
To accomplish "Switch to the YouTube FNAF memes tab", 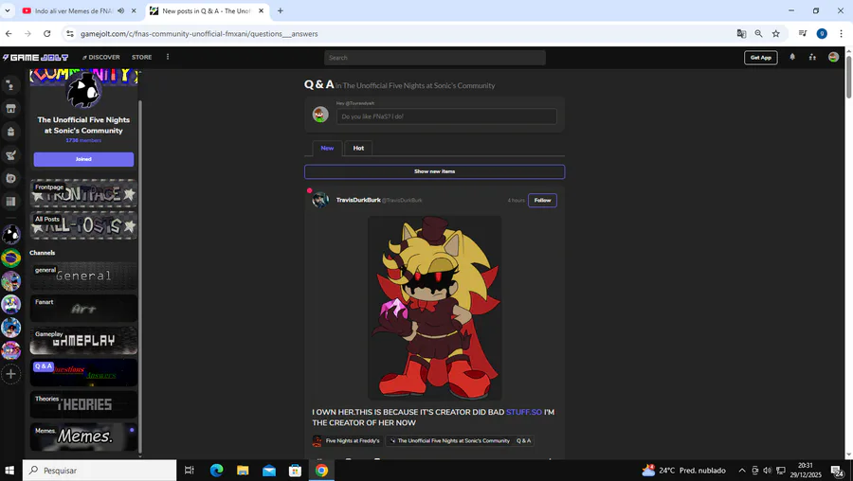I will click(x=73, y=10).
